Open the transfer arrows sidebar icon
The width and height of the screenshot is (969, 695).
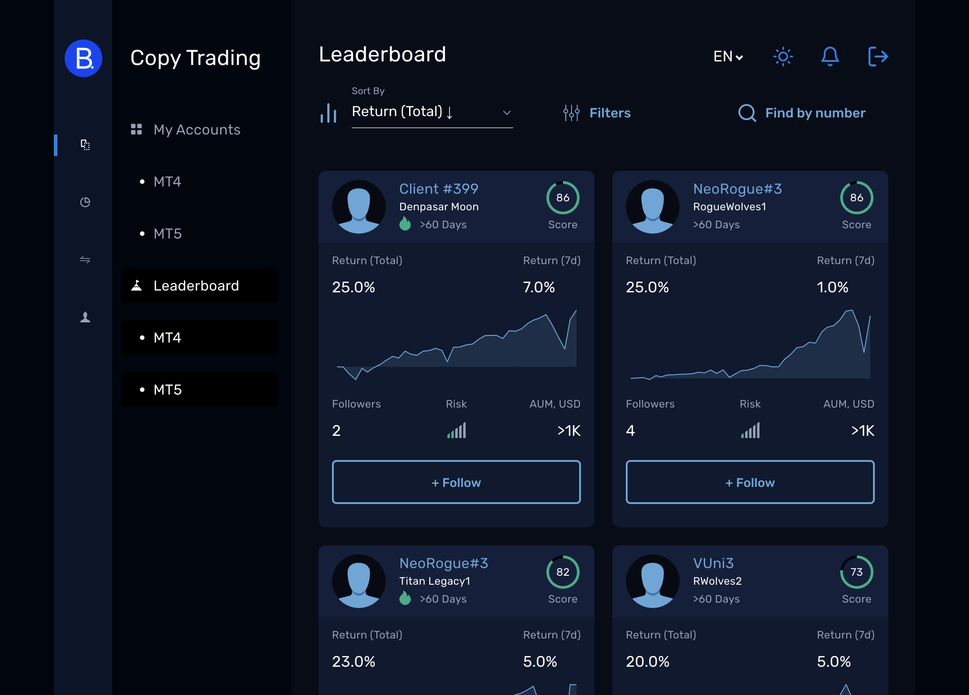click(85, 260)
